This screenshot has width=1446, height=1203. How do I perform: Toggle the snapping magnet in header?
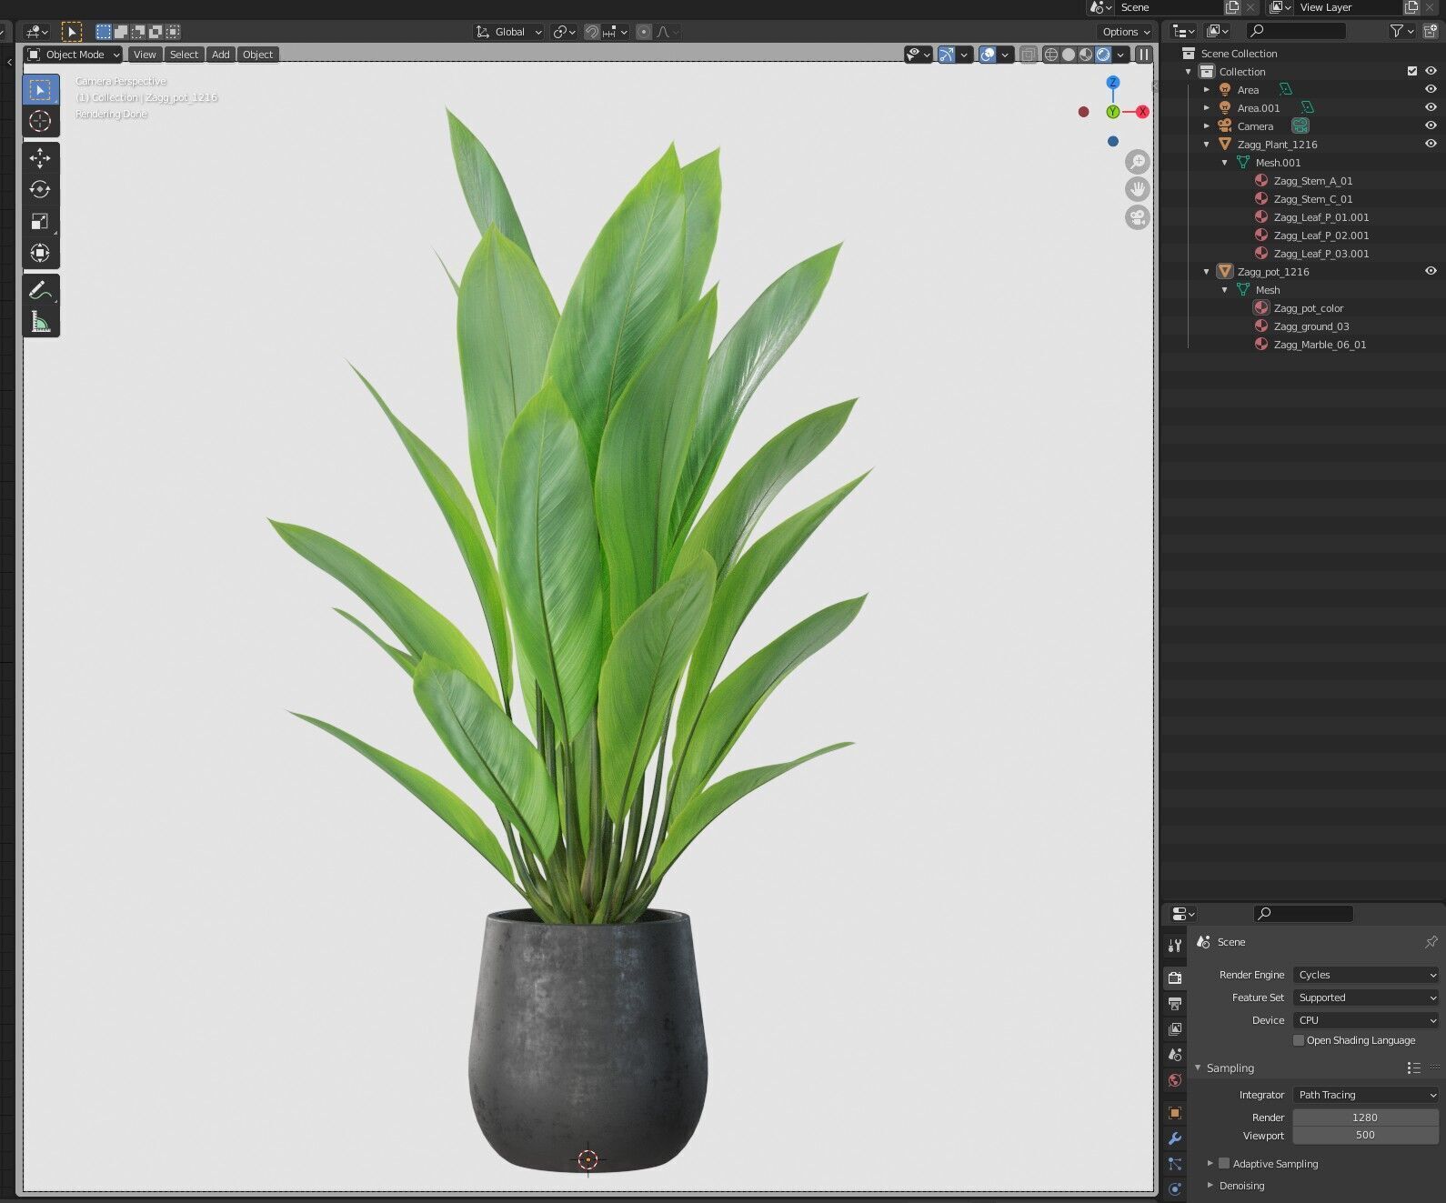pos(592,32)
